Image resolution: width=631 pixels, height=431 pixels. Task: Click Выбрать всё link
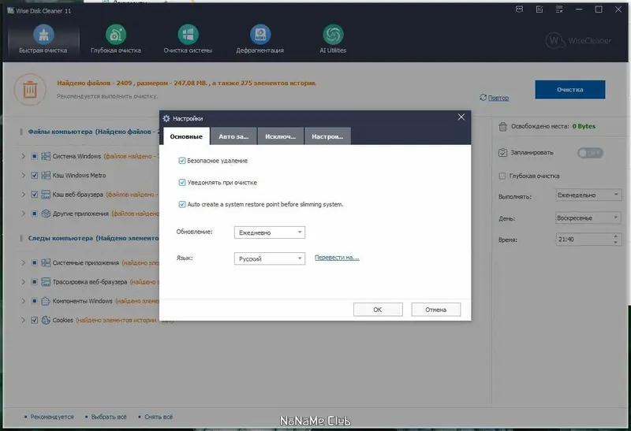[x=109, y=417]
